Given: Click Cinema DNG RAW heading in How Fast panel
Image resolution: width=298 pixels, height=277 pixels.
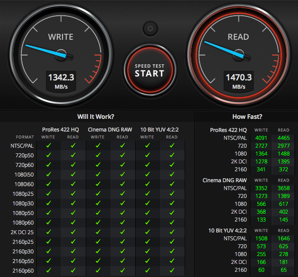Looking at the screenshot, I should point(224,180).
